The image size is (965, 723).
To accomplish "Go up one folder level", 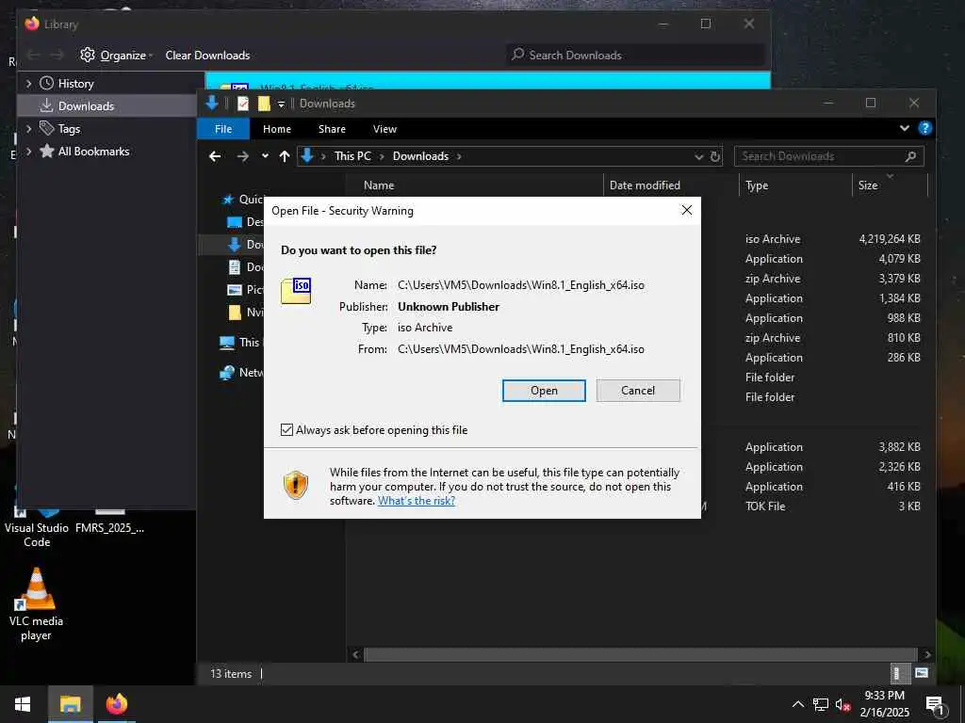I will (285, 156).
